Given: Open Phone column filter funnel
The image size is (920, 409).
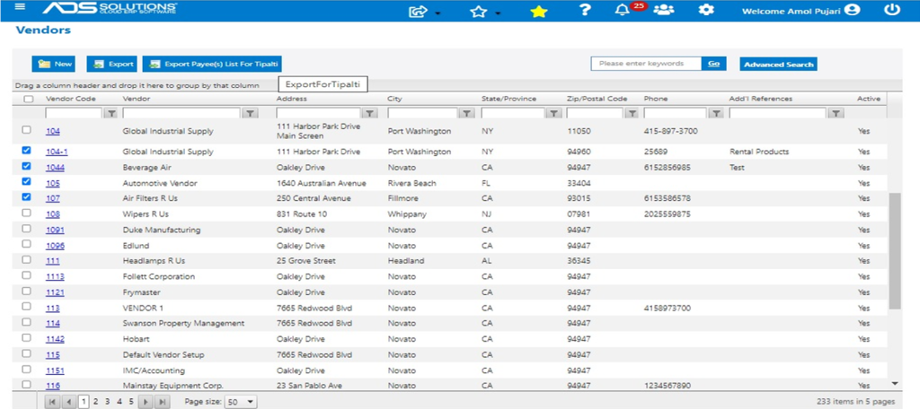Looking at the screenshot, I should [x=716, y=113].
